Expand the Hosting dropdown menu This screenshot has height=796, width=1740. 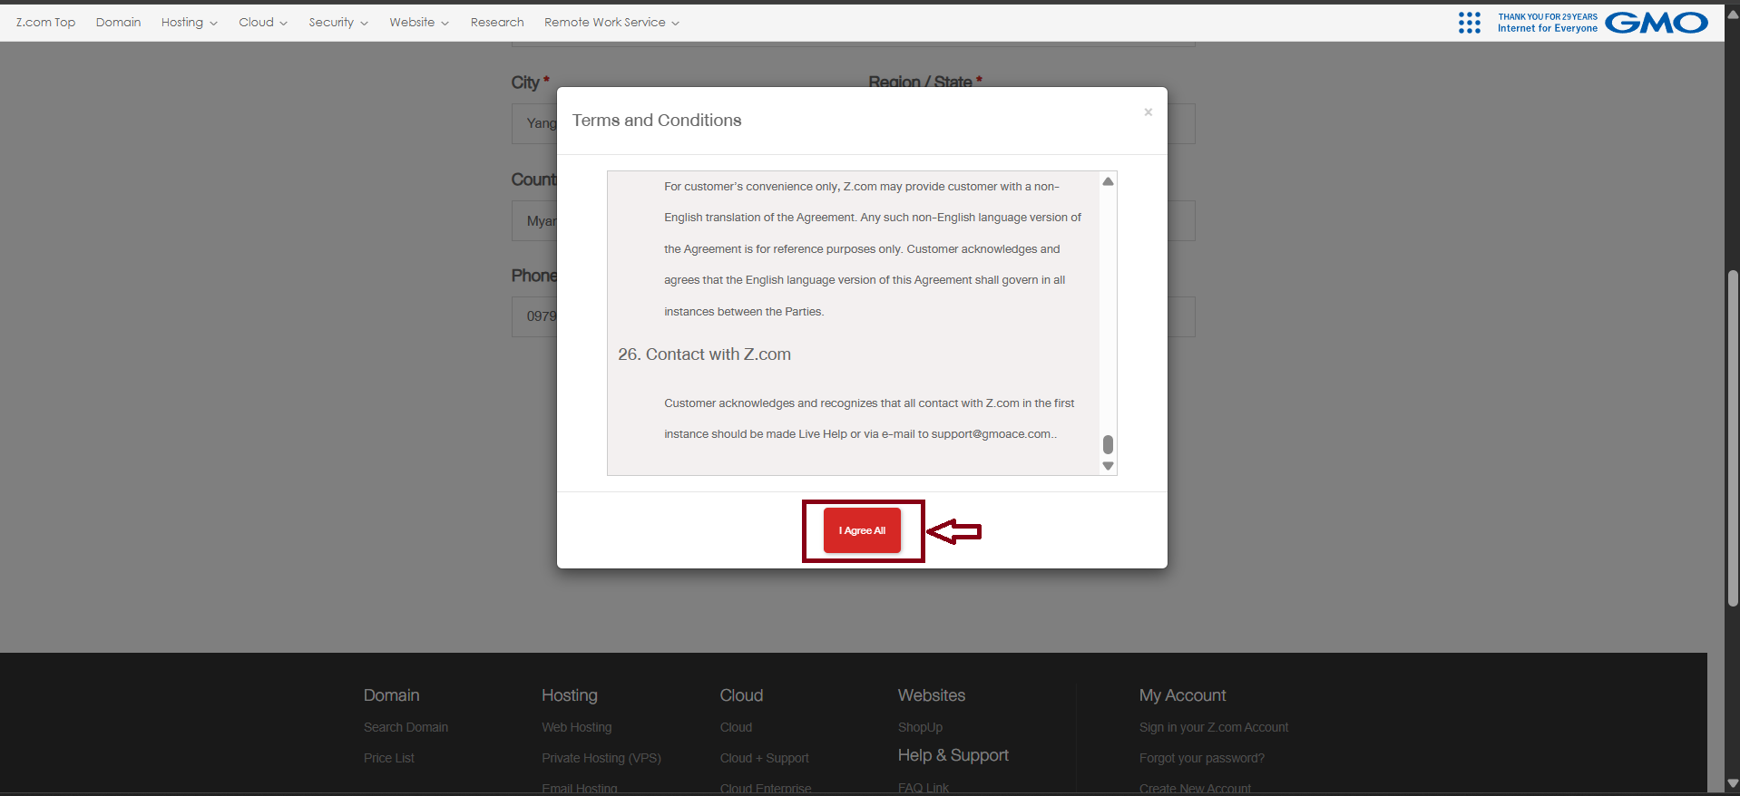(x=190, y=22)
